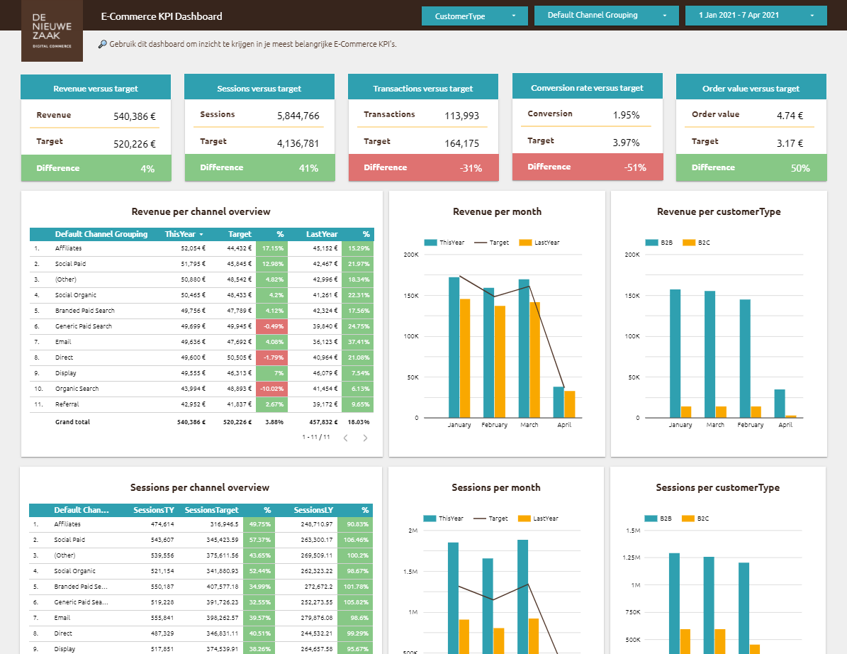The width and height of the screenshot is (847, 654).
Task: Select Referral row in revenue table
Action: (201, 404)
